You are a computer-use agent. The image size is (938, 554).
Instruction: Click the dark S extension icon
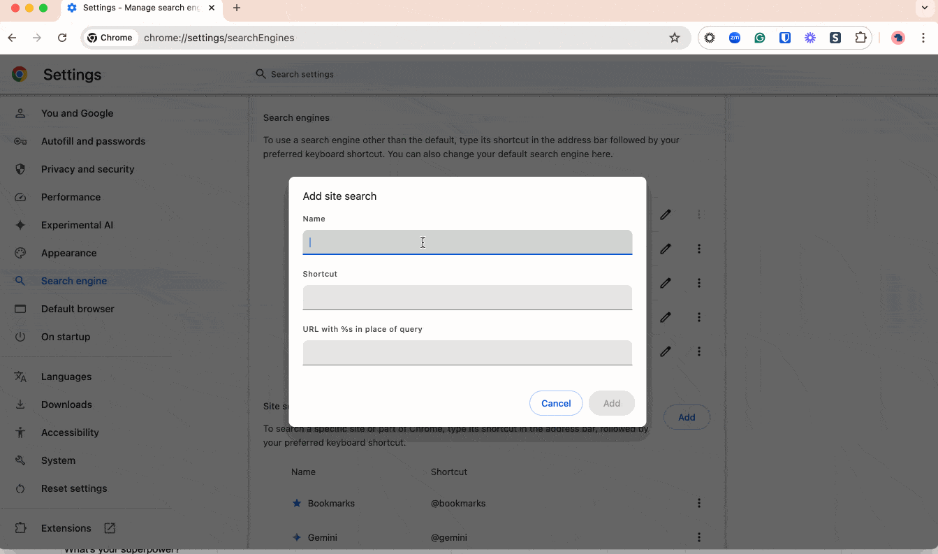[x=835, y=38]
